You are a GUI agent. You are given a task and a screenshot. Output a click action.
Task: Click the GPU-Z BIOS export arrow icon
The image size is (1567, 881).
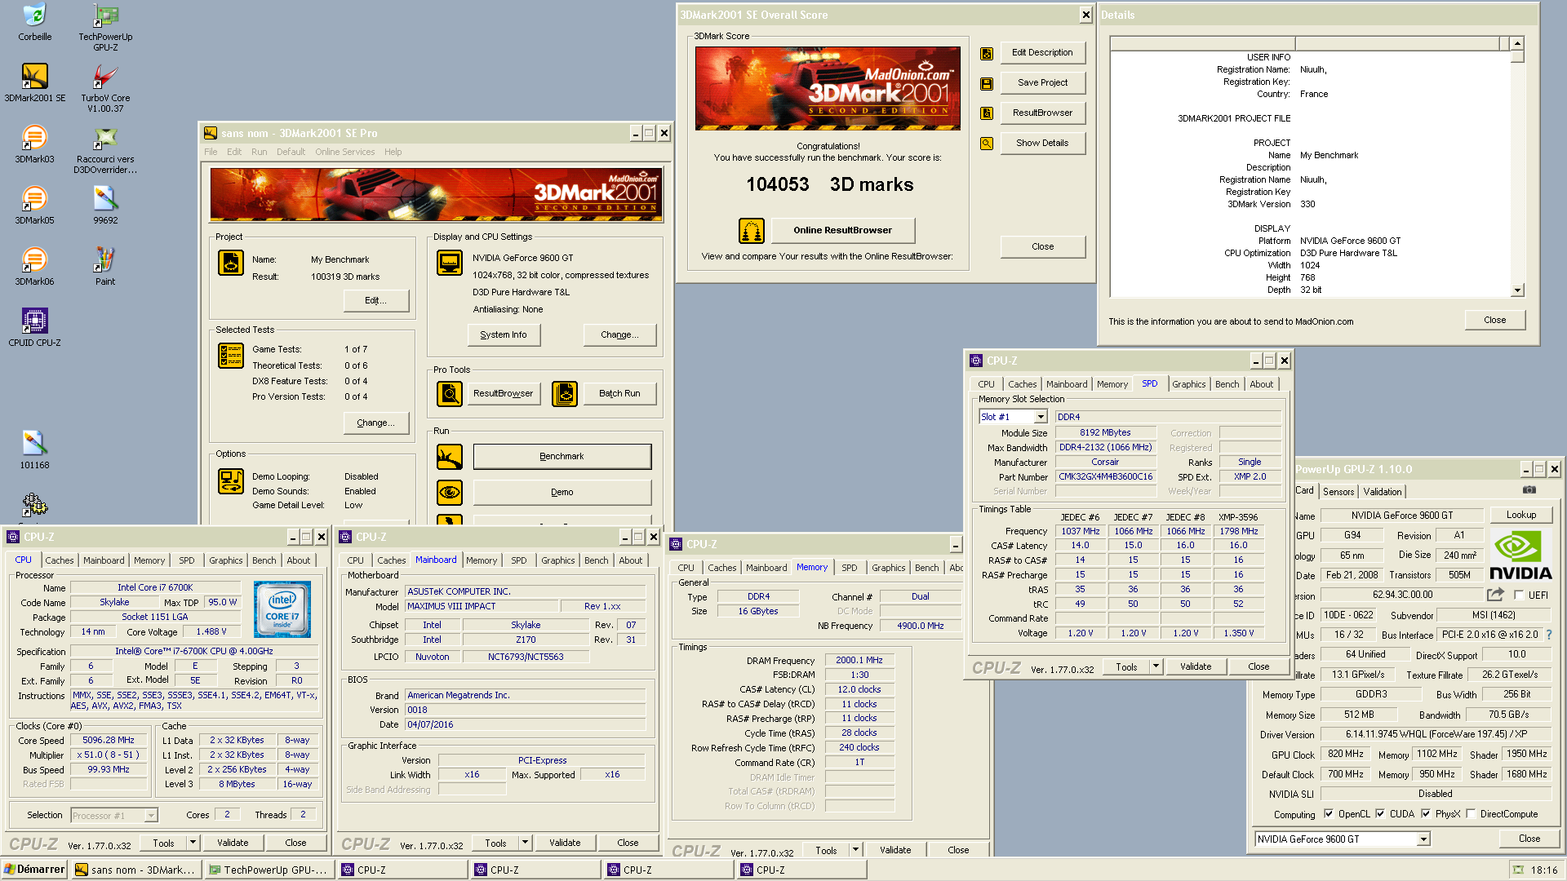[x=1495, y=595]
